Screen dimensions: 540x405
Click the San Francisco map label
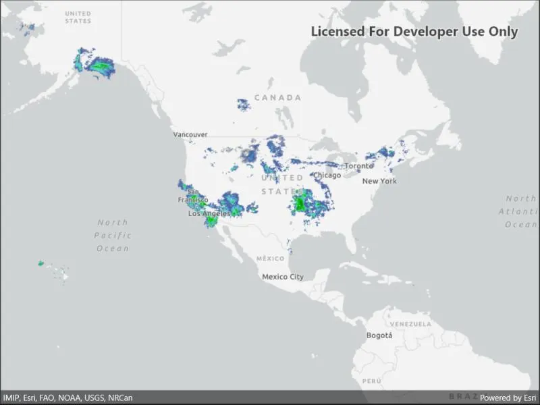click(x=193, y=196)
